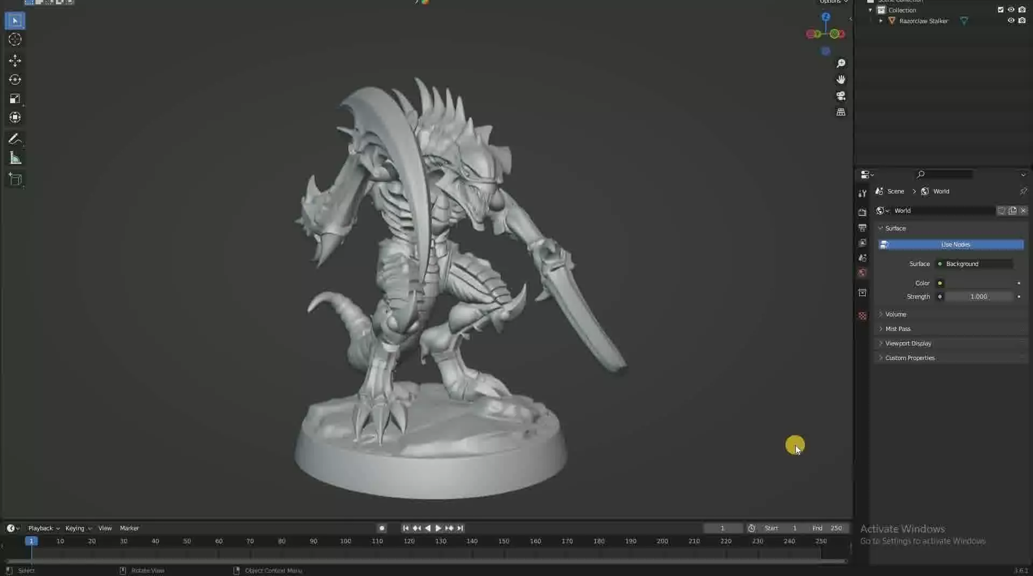The height and width of the screenshot is (576, 1033).
Task: Open the timeline View menu
Action: (x=105, y=528)
